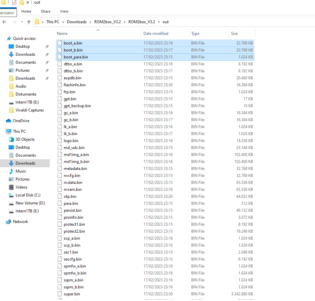Click the file icon of md1img_a.bin

tap(60, 154)
